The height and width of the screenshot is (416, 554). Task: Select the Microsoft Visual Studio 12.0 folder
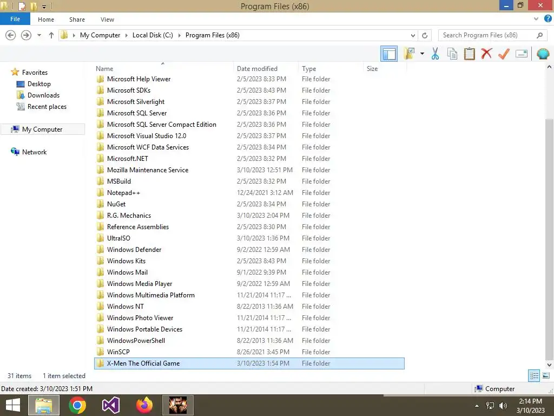[249, 135]
